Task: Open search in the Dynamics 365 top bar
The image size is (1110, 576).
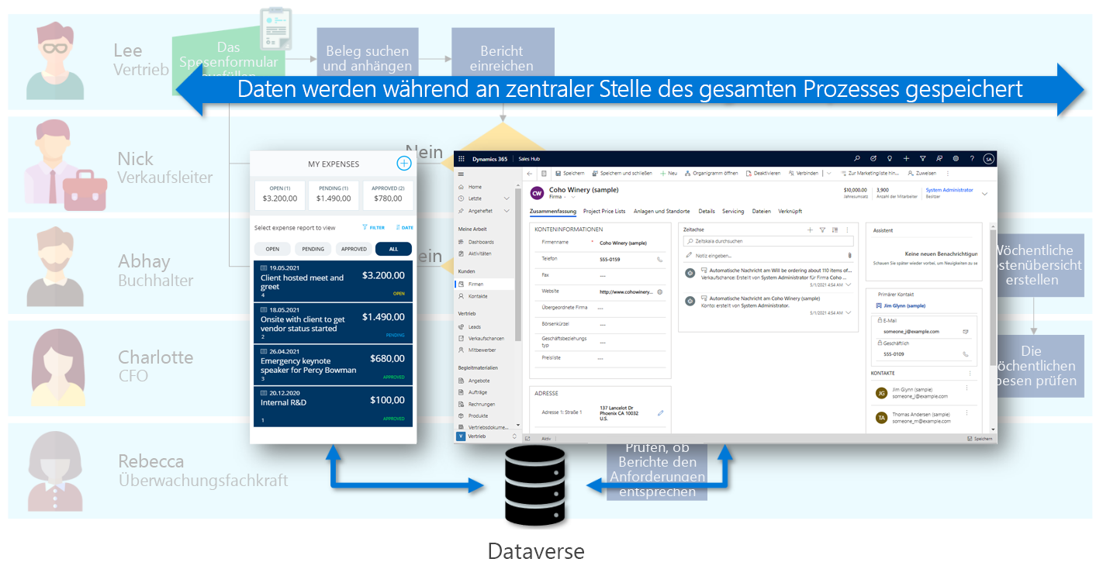Action: point(856,158)
